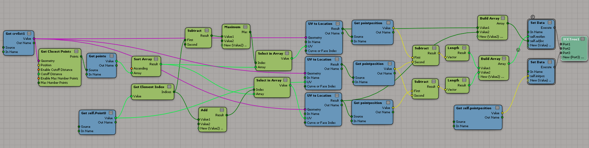The image size is (589, 148).
Task: Open icon on Set Data node with self.restlen
Action: tap(549, 22)
